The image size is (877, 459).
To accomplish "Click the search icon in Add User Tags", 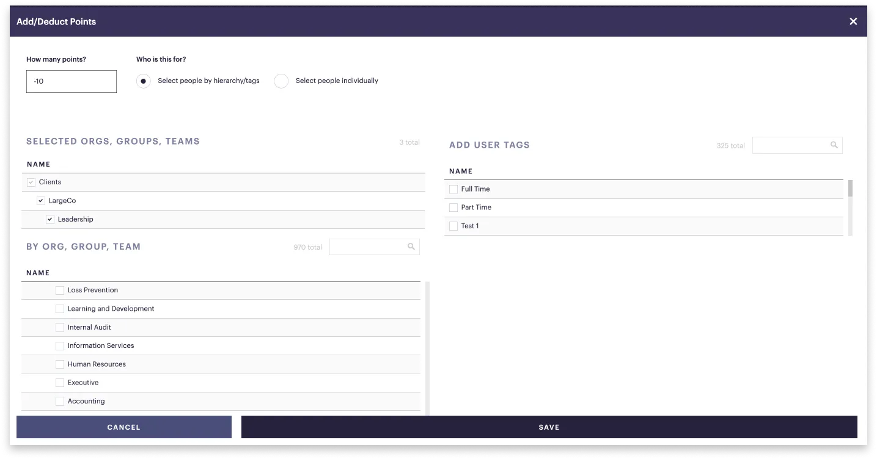I will point(834,145).
